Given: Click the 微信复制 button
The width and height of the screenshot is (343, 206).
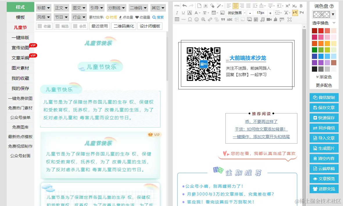Looking at the screenshot, I should click(324, 97).
